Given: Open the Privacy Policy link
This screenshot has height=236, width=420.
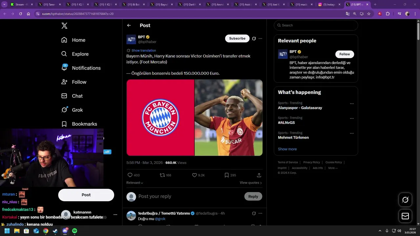Looking at the screenshot, I should (311, 162).
